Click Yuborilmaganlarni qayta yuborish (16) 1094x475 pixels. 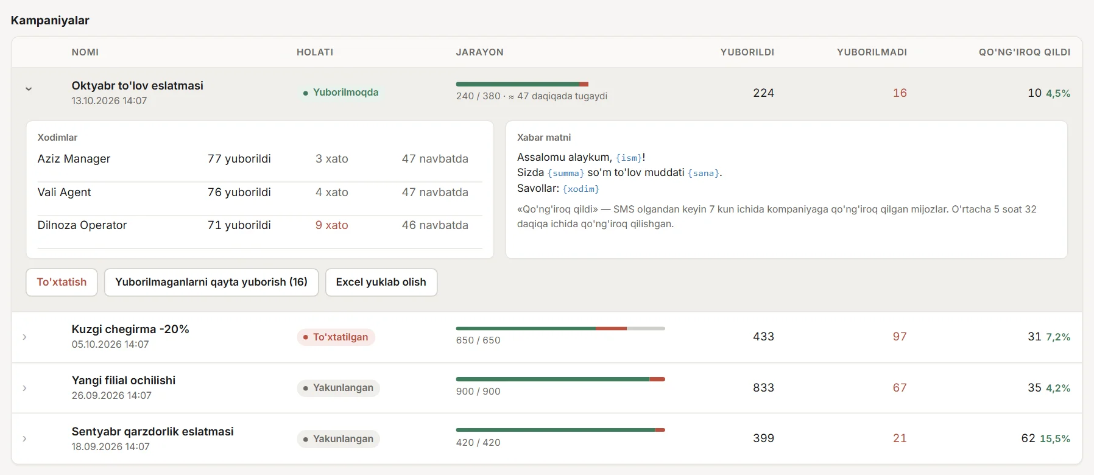pyautogui.click(x=211, y=282)
